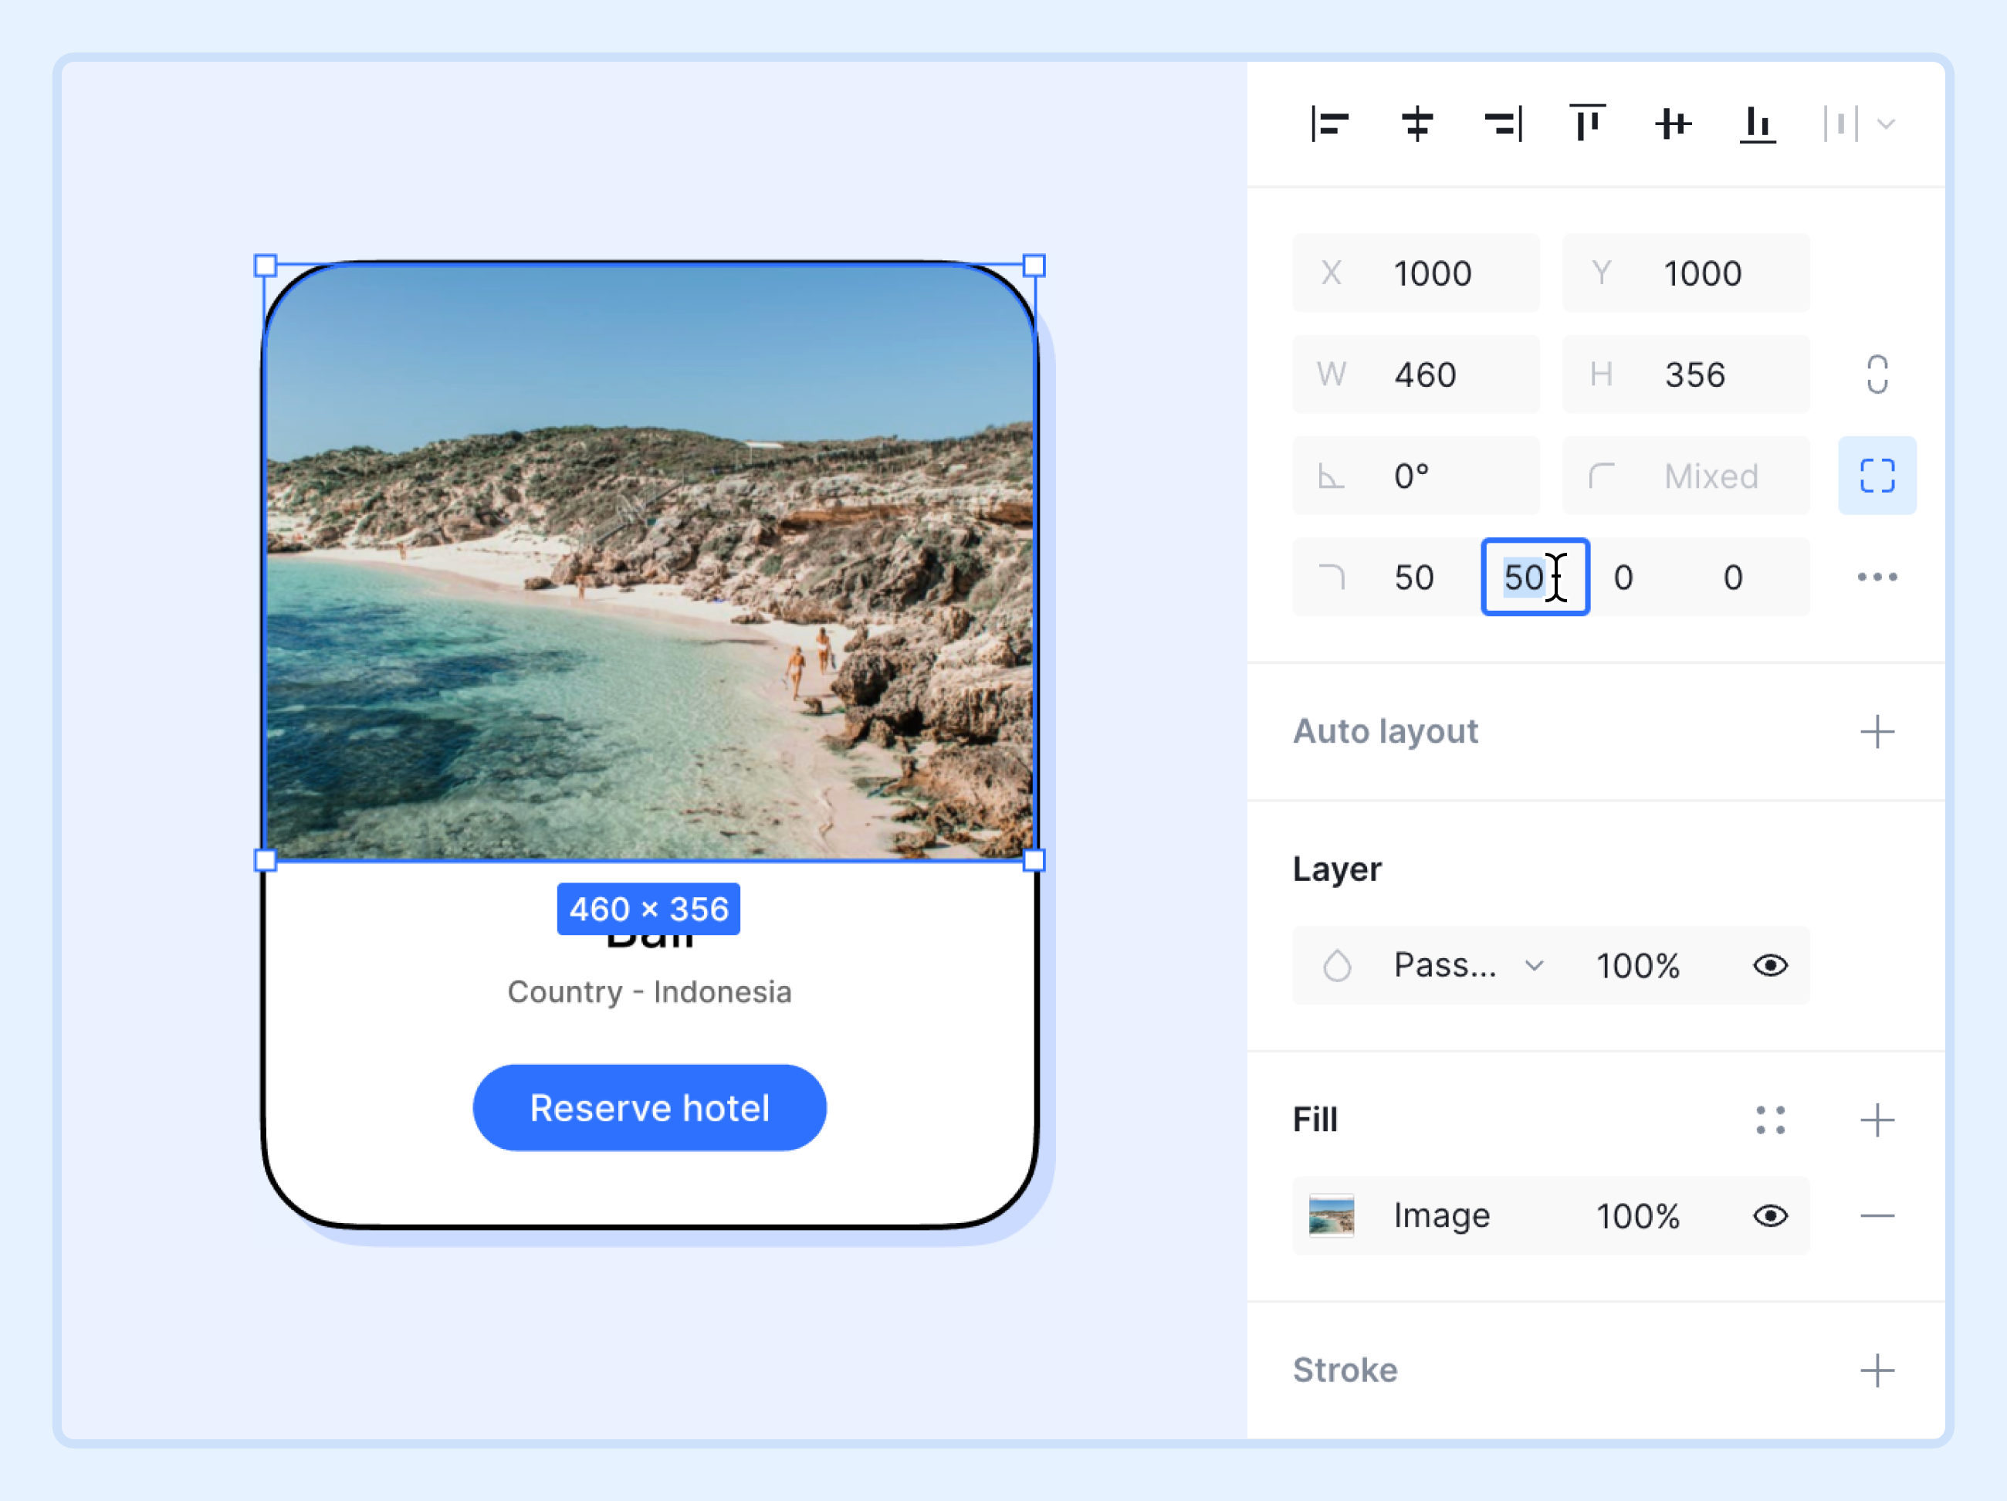This screenshot has width=2007, height=1501.
Task: Click the top-left corner radius value 50
Action: click(x=1413, y=578)
